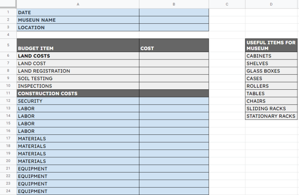Select the MATERIALS cell in row 20
The width and height of the screenshot is (299, 195).
78,161
